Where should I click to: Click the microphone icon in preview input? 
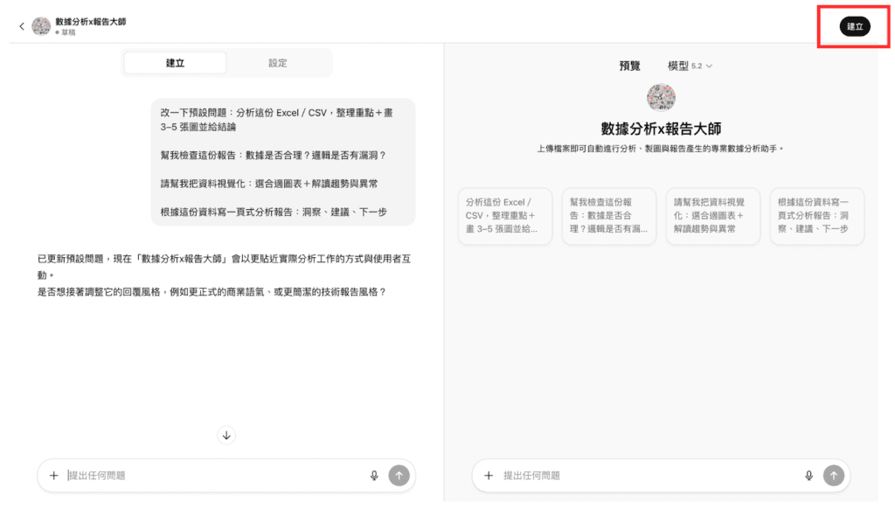[x=808, y=475]
